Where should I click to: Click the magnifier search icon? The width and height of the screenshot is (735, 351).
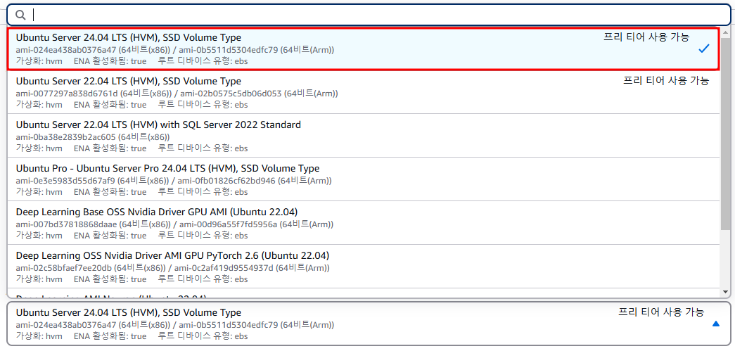point(20,15)
